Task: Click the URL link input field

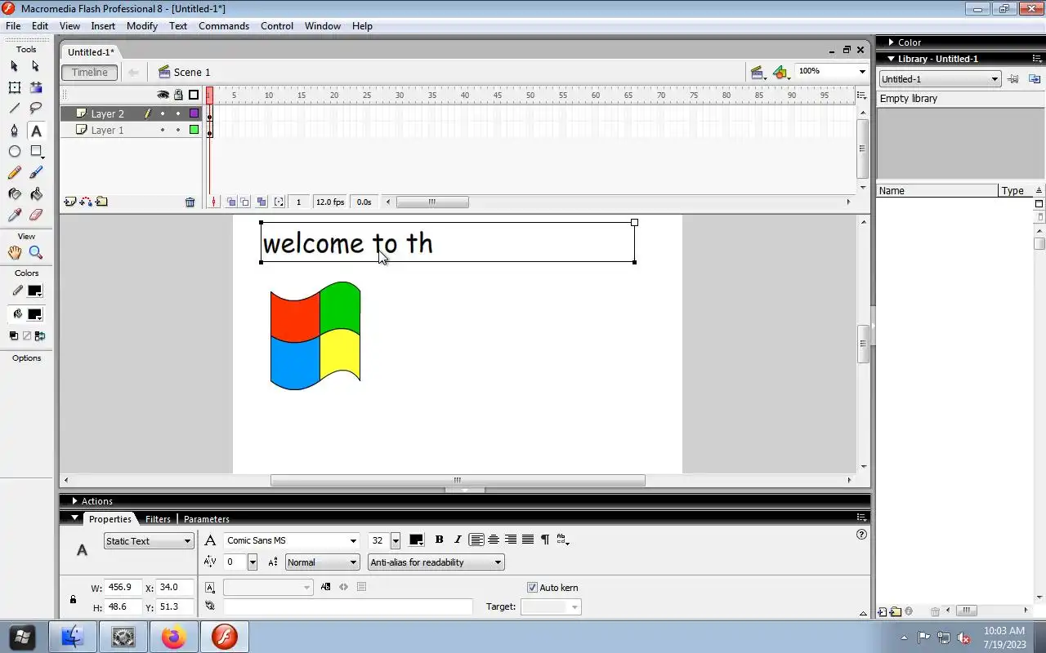Action: (x=348, y=606)
